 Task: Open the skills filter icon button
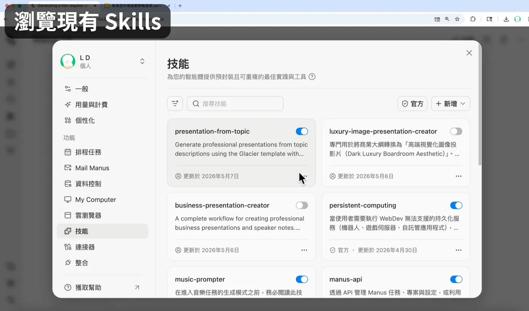tap(175, 103)
